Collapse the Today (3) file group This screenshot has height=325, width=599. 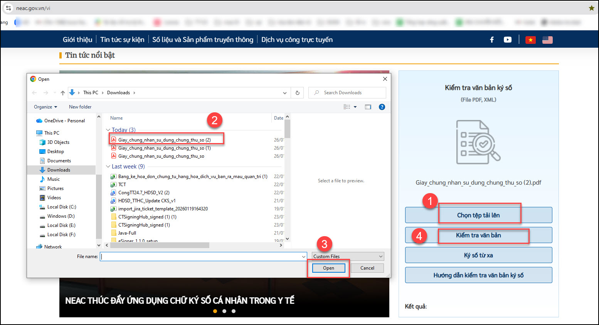108,130
